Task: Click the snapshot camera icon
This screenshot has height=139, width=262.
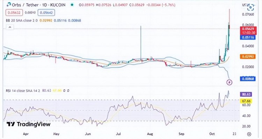Action: [x=250, y=7]
